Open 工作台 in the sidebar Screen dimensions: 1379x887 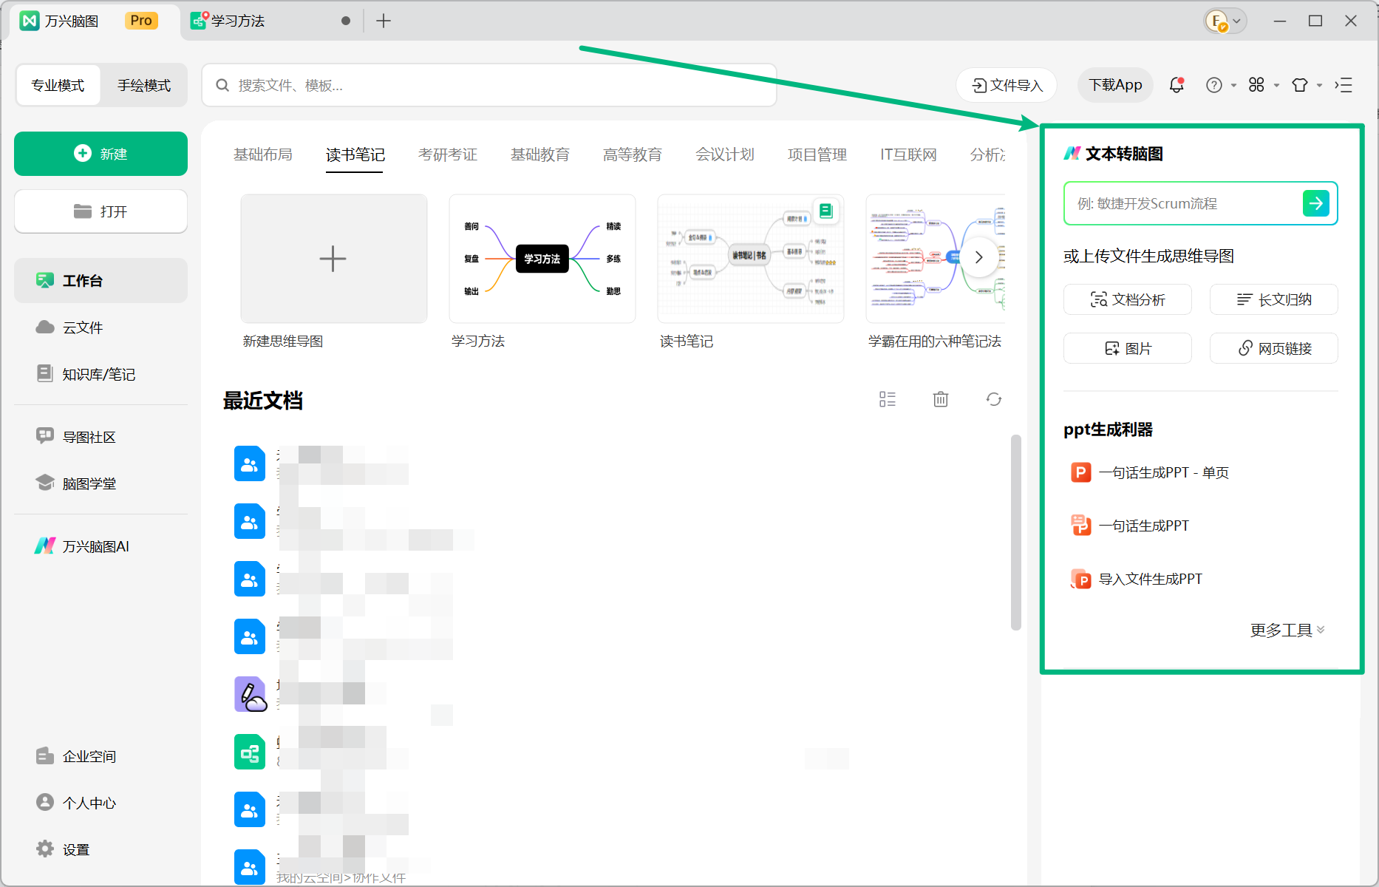[101, 280]
